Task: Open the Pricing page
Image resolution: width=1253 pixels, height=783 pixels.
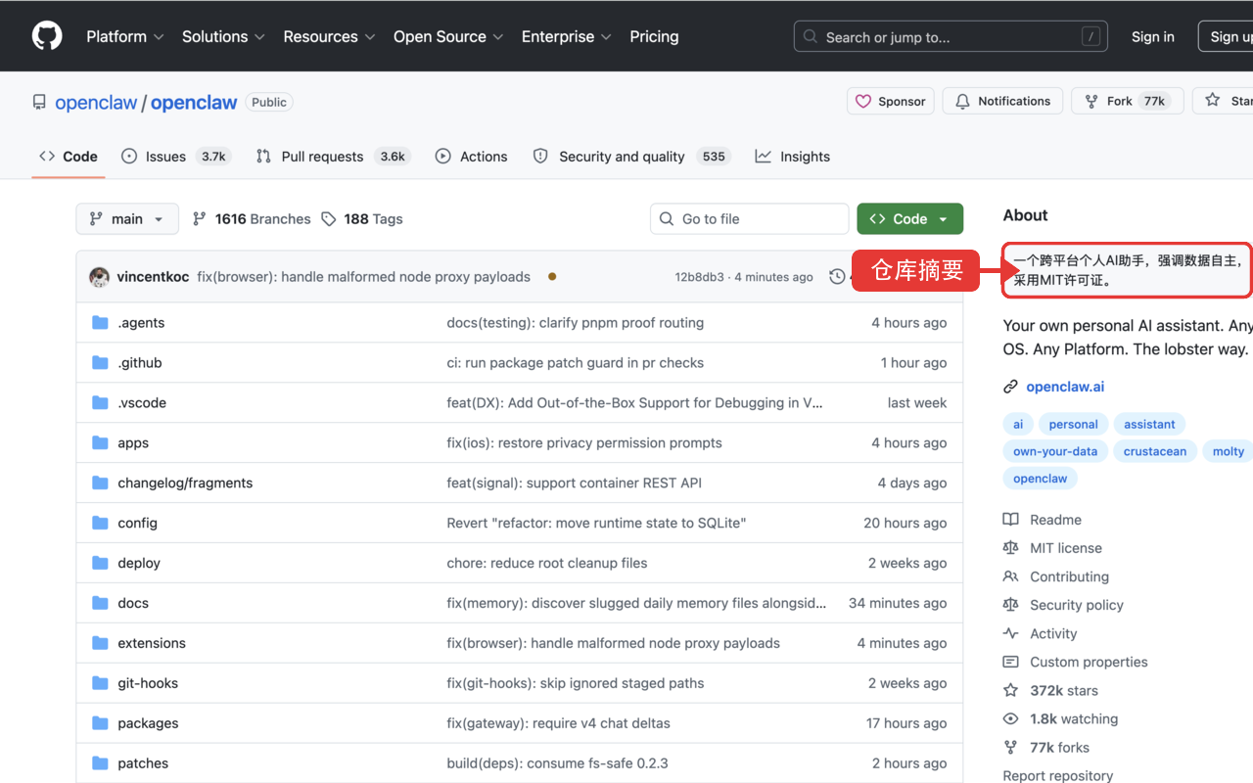Action: point(654,36)
